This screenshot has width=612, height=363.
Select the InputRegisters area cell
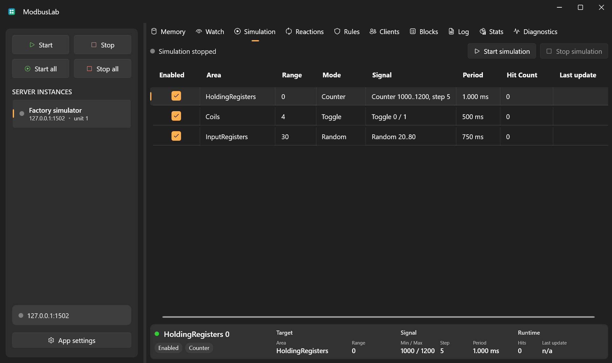237,137
